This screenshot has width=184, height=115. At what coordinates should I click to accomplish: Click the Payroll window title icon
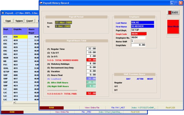click(x=3, y=13)
